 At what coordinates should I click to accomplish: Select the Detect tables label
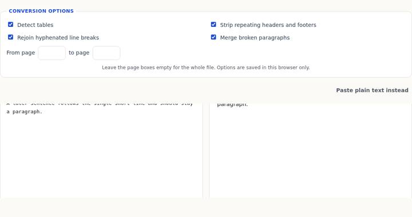pos(35,25)
